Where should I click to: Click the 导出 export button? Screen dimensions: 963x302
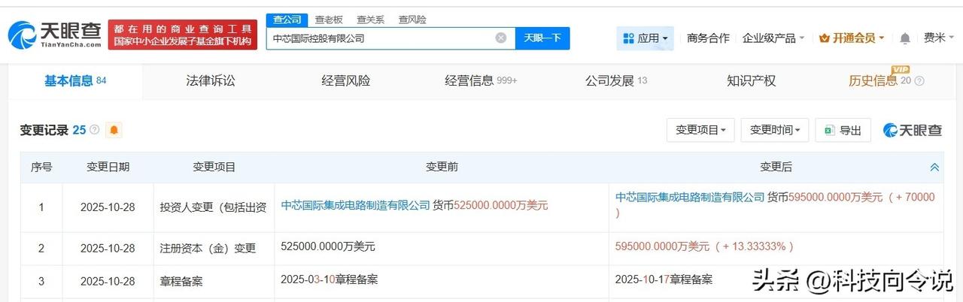pos(843,130)
